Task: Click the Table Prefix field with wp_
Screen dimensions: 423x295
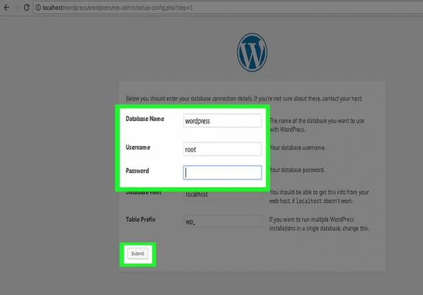Action: 222,222
